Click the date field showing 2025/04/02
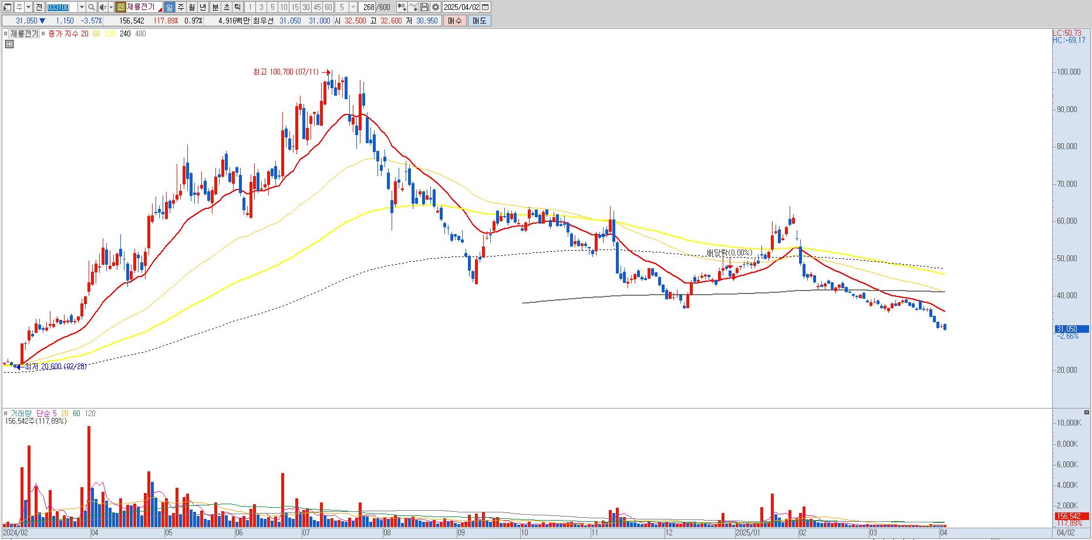The width and height of the screenshot is (1092, 540). coord(461,7)
